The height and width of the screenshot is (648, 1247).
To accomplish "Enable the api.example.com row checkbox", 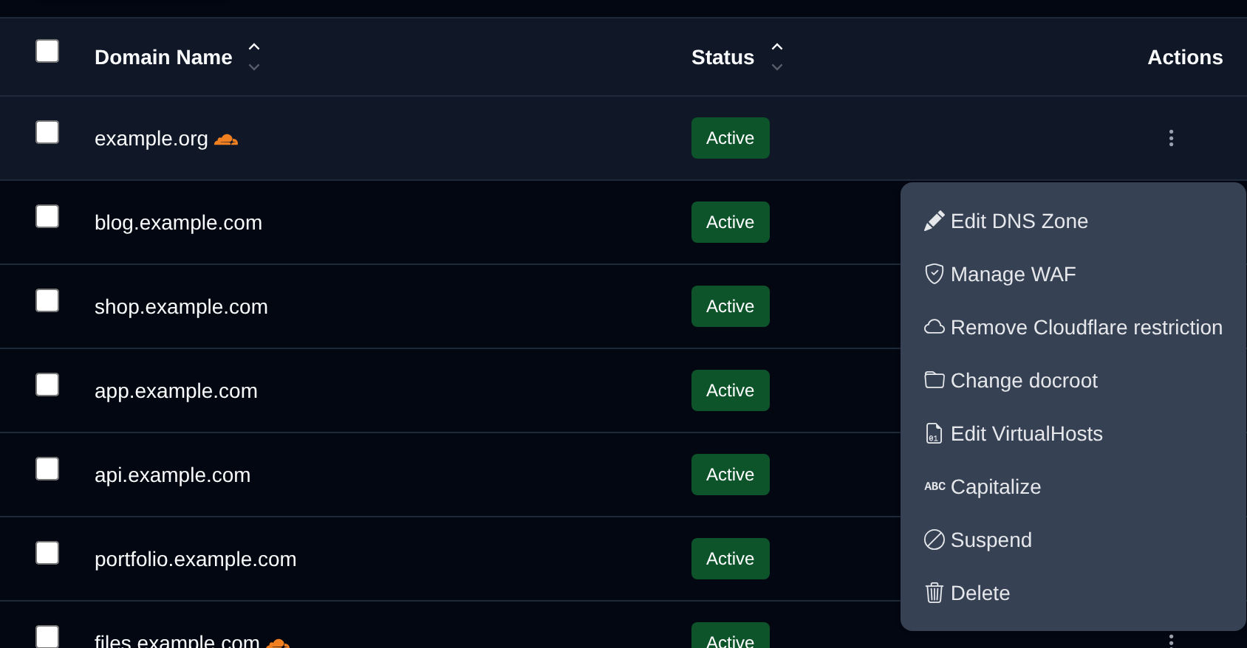I will [x=47, y=469].
